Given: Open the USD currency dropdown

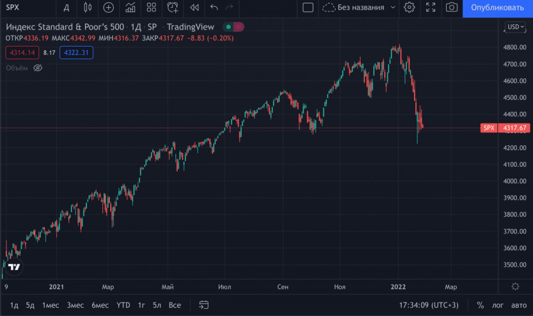Looking at the screenshot, I should tap(516, 27).
